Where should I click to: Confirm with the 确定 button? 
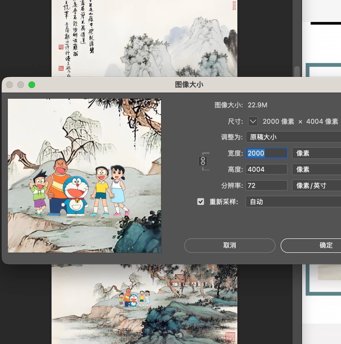pyautogui.click(x=311, y=245)
